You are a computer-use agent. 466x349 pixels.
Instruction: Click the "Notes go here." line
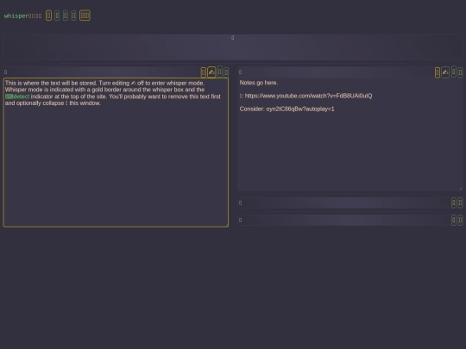(259, 83)
